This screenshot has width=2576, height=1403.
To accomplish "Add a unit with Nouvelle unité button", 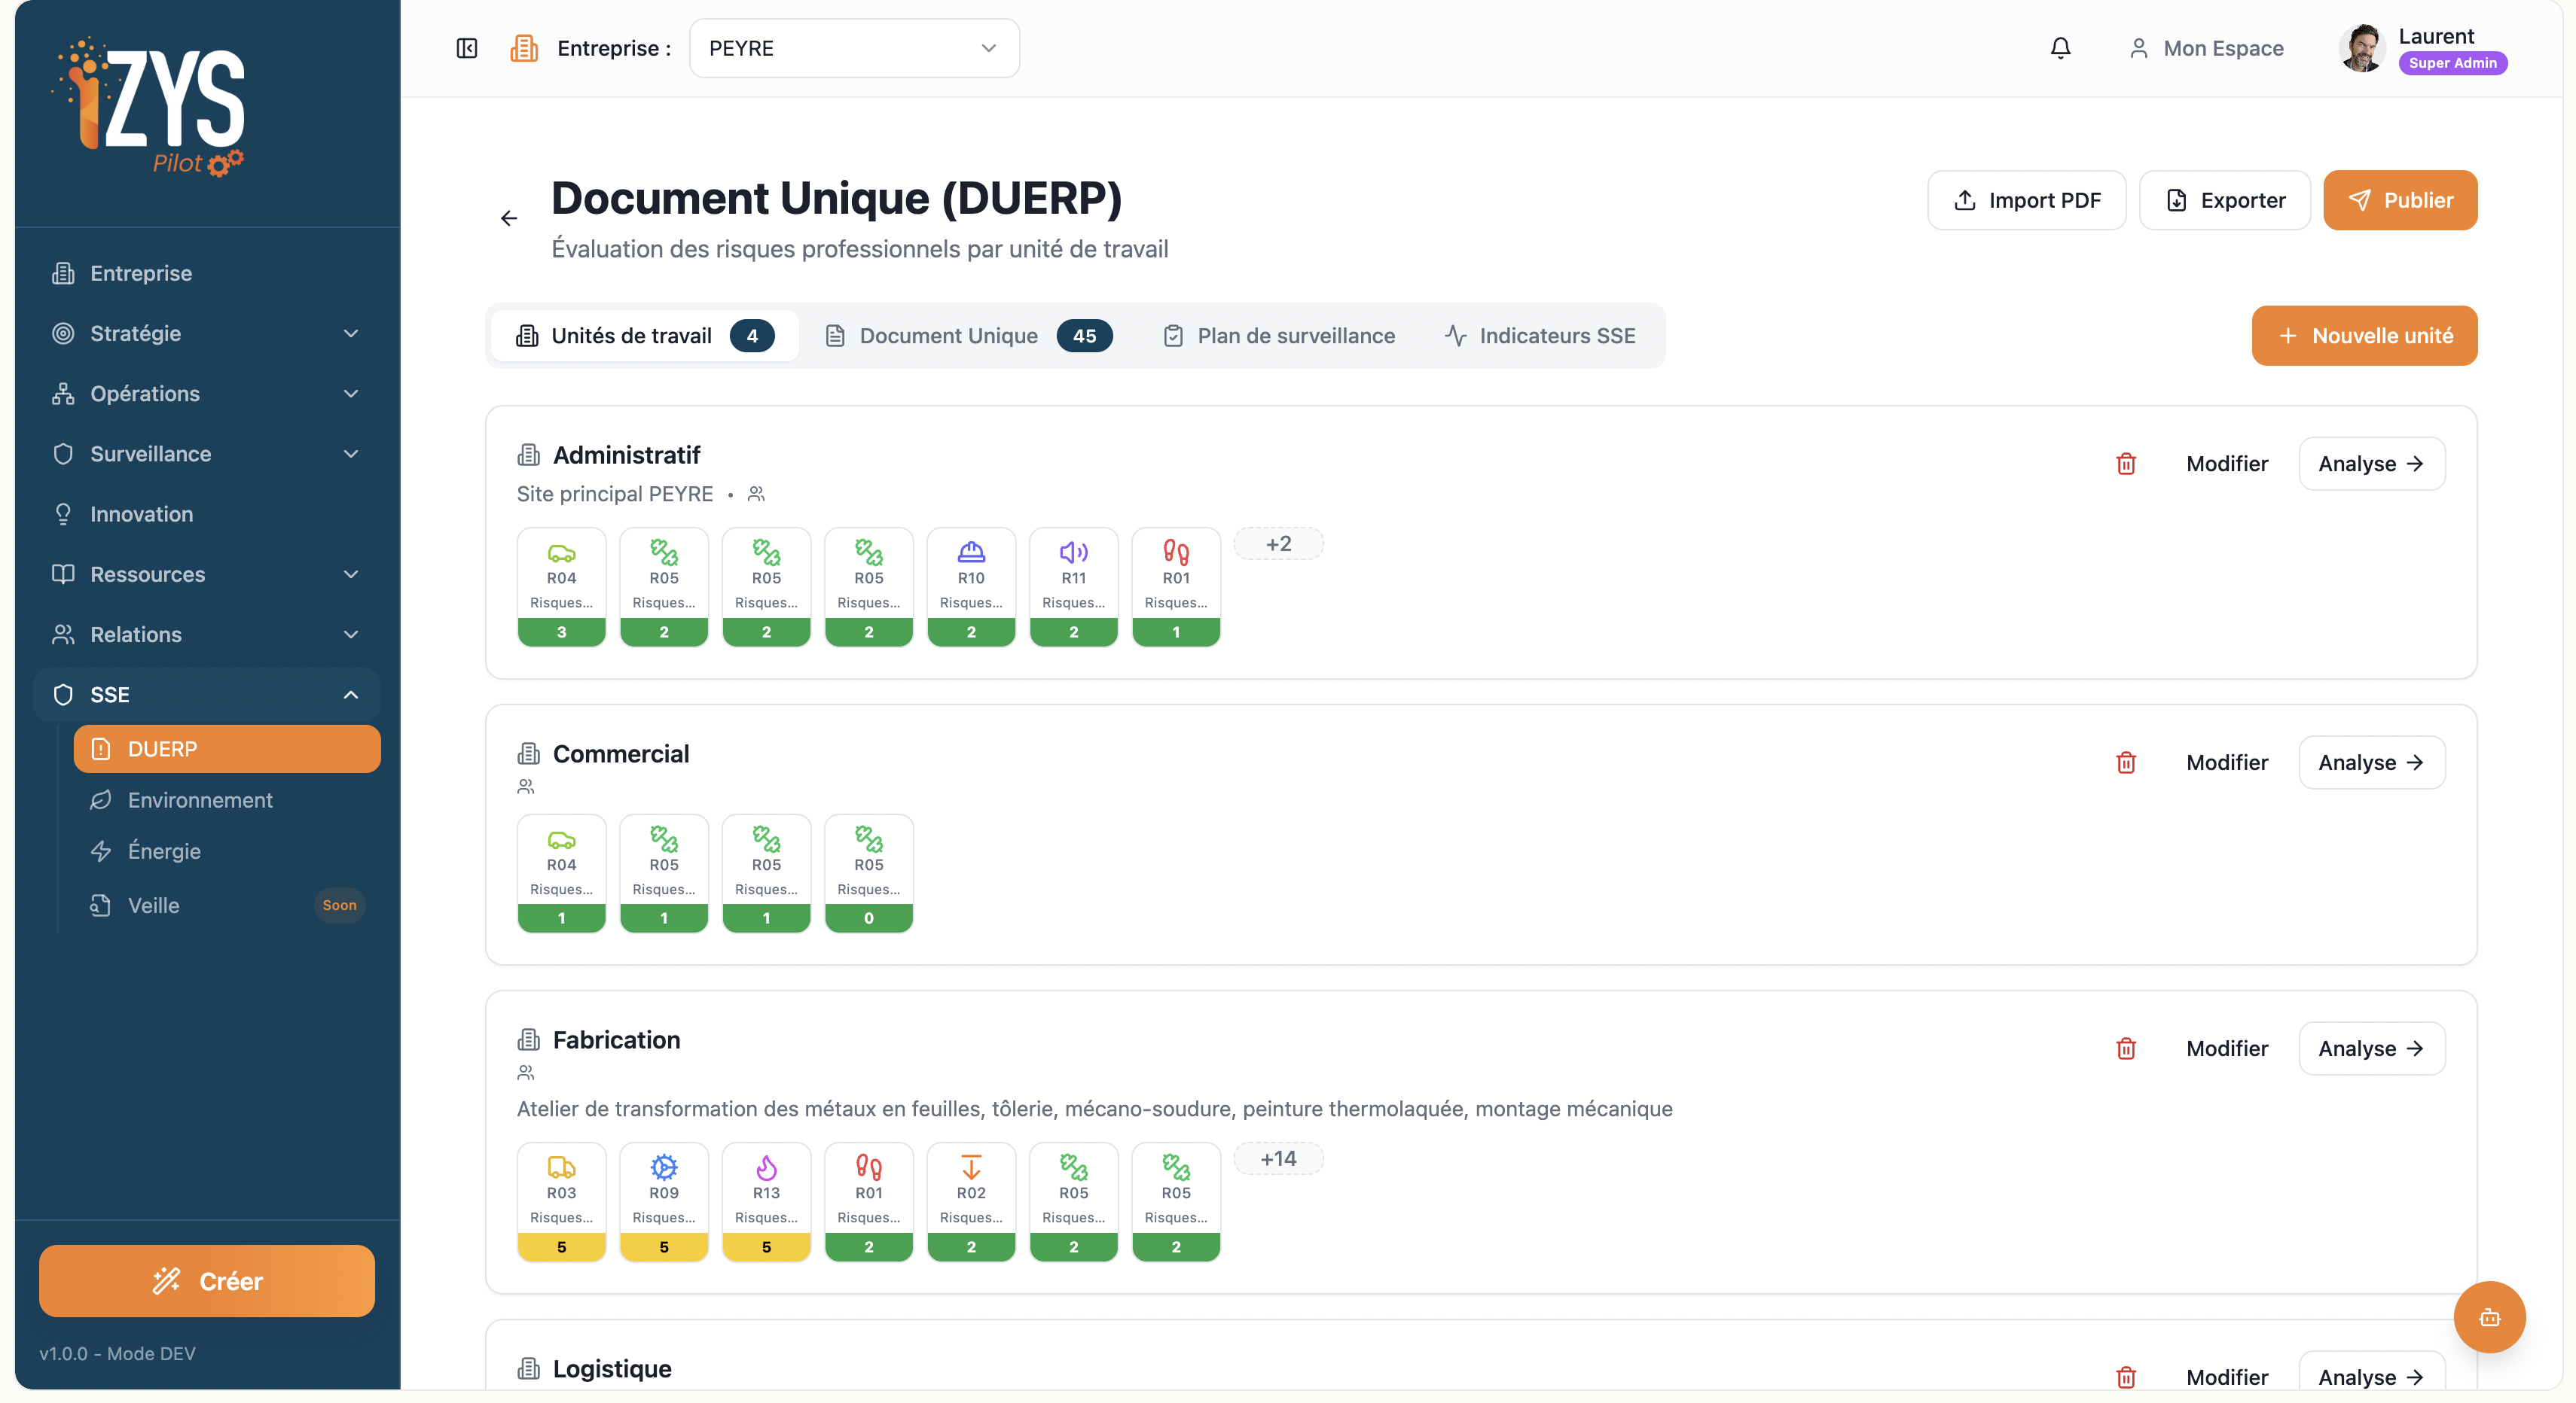I will click(2364, 336).
